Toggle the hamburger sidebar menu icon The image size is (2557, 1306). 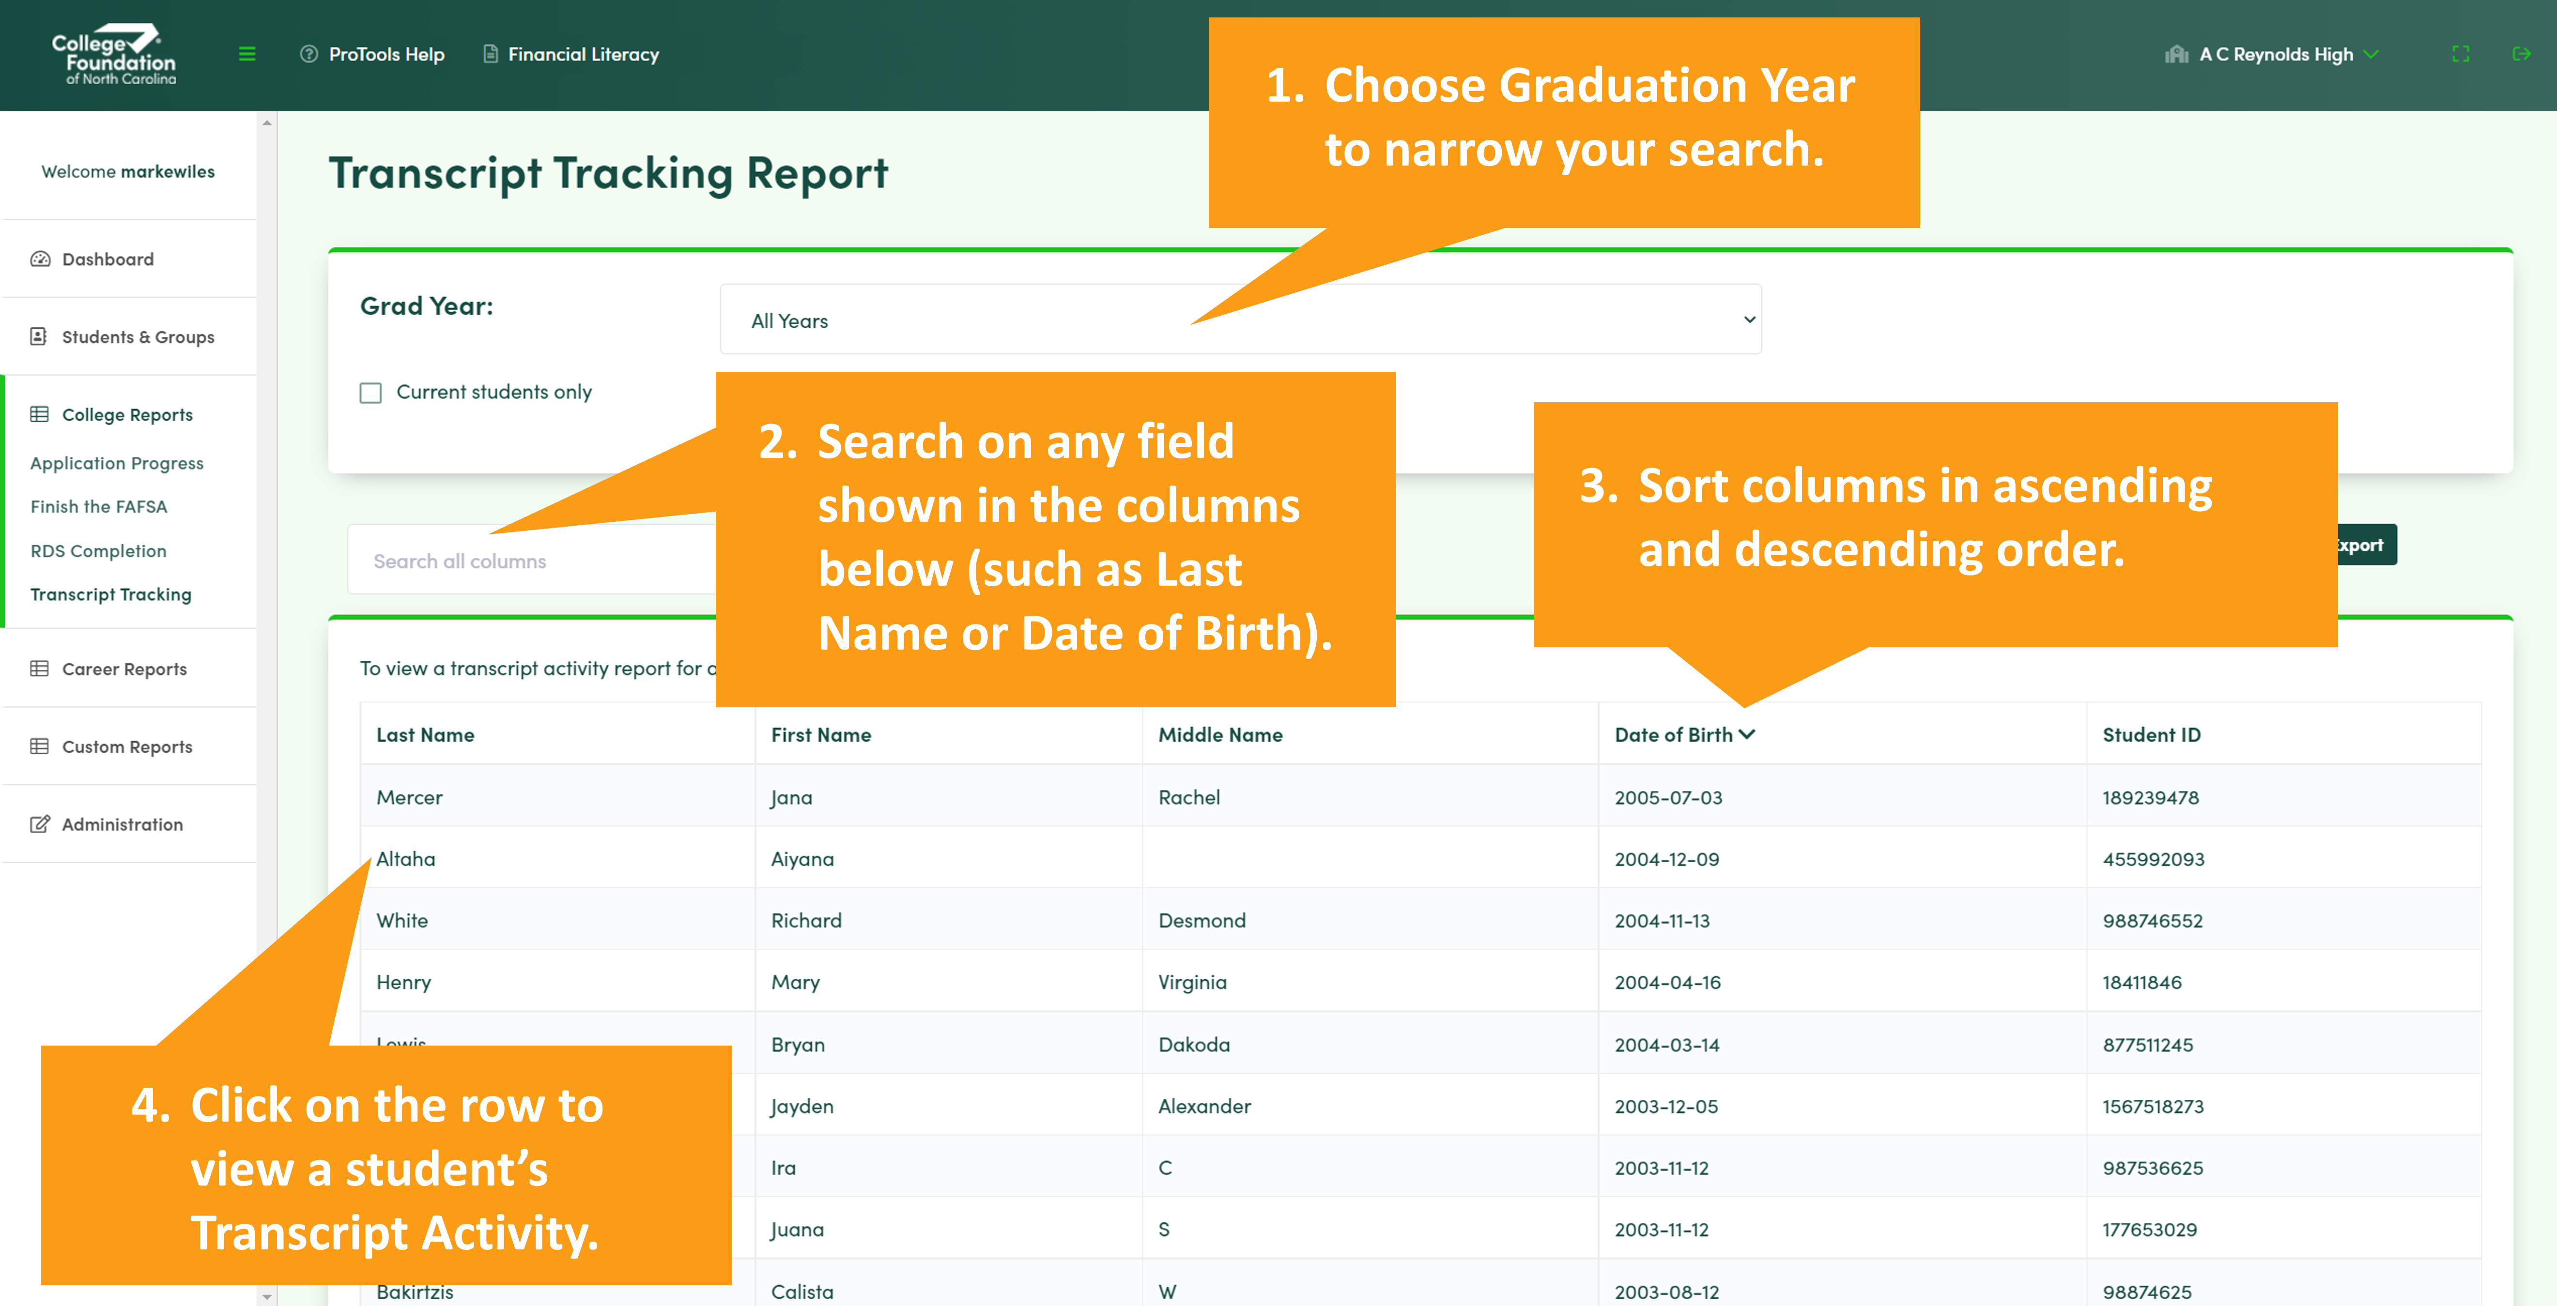(x=247, y=55)
